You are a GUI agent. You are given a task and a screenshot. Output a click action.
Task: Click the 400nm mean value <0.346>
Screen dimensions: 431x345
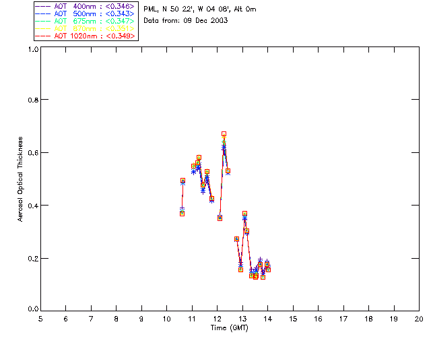(x=120, y=6)
